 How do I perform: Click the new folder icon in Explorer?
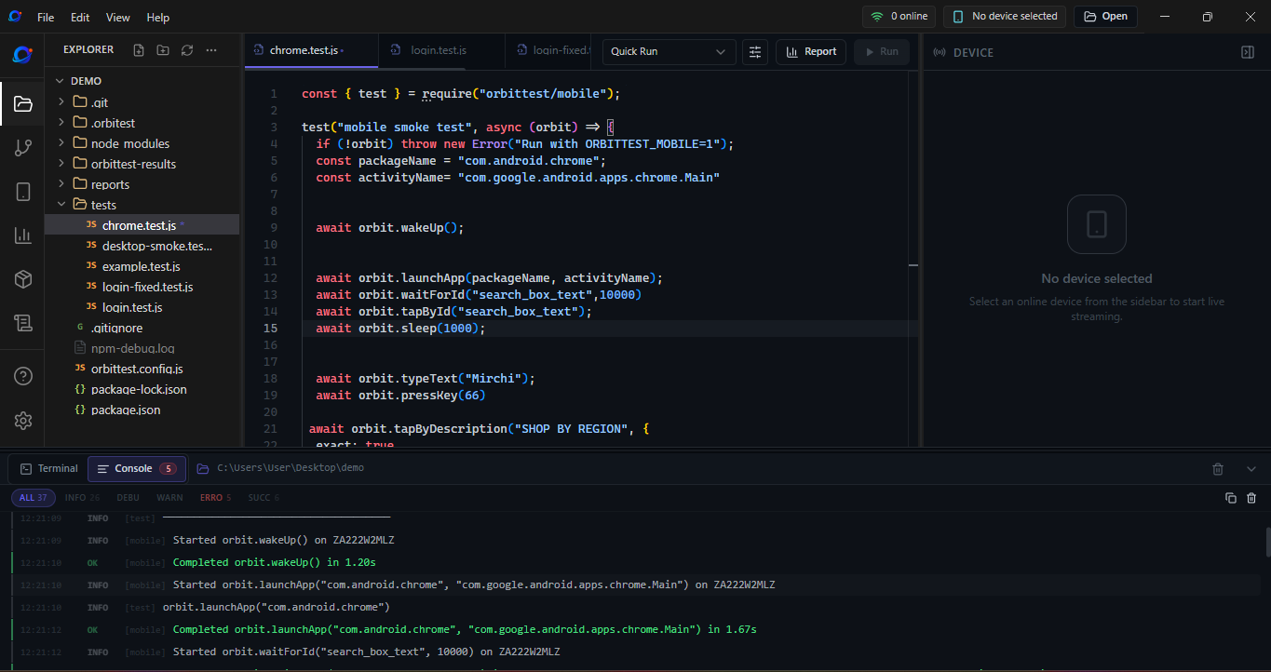pyautogui.click(x=163, y=50)
